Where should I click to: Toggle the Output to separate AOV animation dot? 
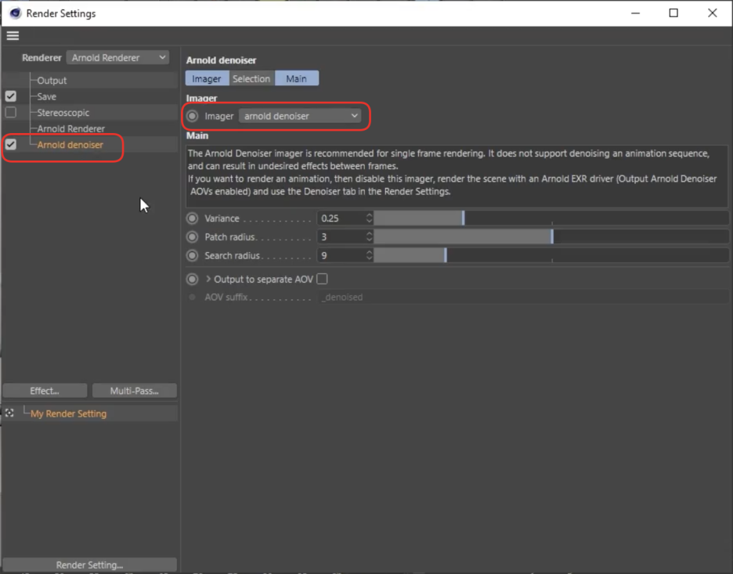[192, 279]
